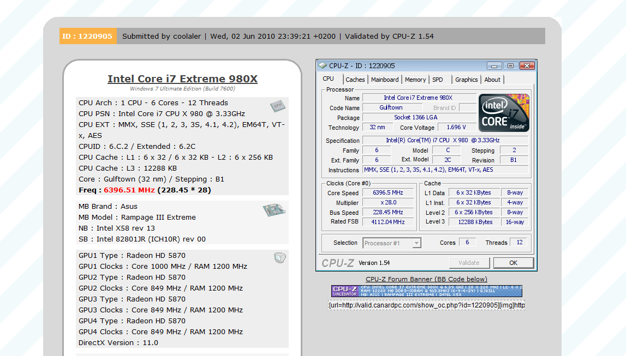Close the CPU-Z window
This screenshot has height=356, width=626.
point(527,66)
